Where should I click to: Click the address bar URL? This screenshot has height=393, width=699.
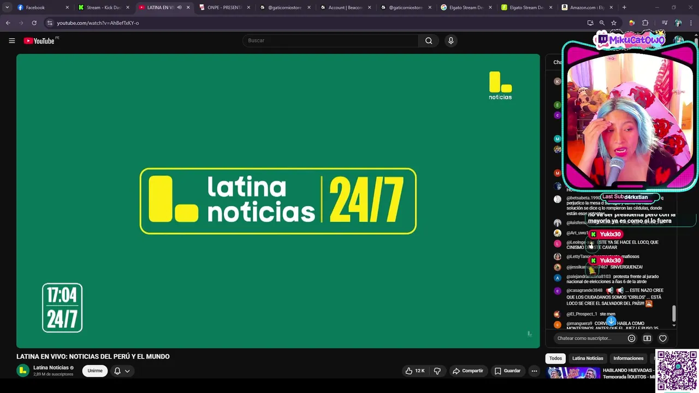click(x=98, y=23)
